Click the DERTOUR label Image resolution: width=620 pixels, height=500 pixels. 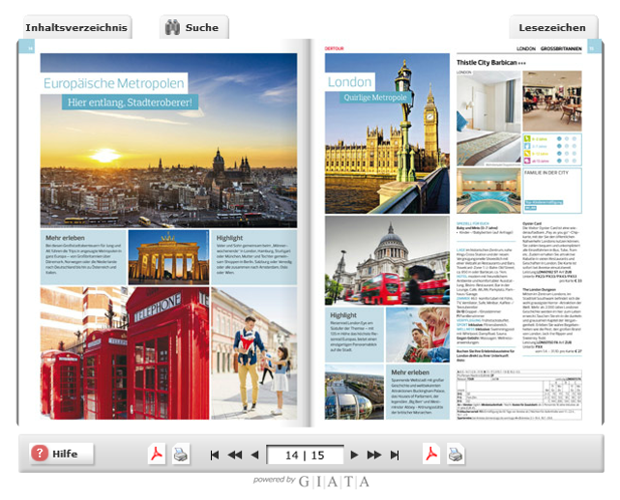coord(334,48)
